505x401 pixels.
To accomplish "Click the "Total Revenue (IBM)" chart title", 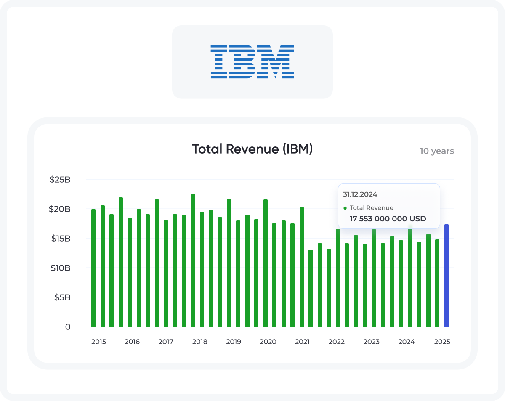I will [252, 149].
